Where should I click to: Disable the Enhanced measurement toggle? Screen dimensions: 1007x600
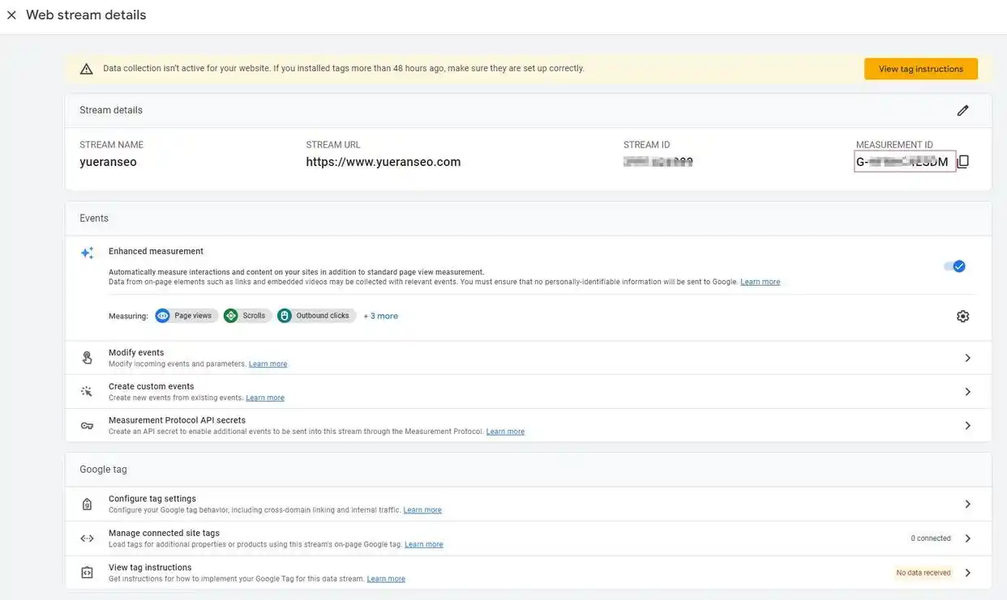pyautogui.click(x=955, y=266)
